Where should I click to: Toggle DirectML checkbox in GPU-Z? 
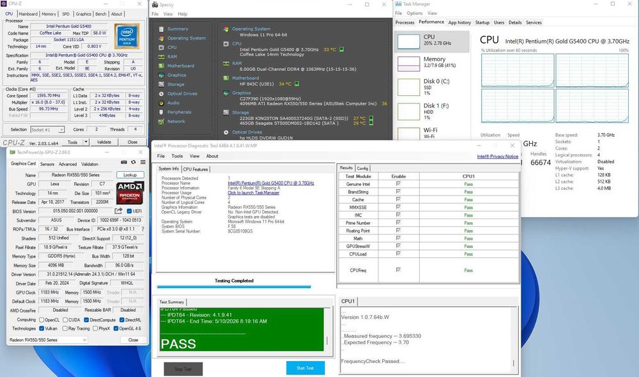coord(121,320)
